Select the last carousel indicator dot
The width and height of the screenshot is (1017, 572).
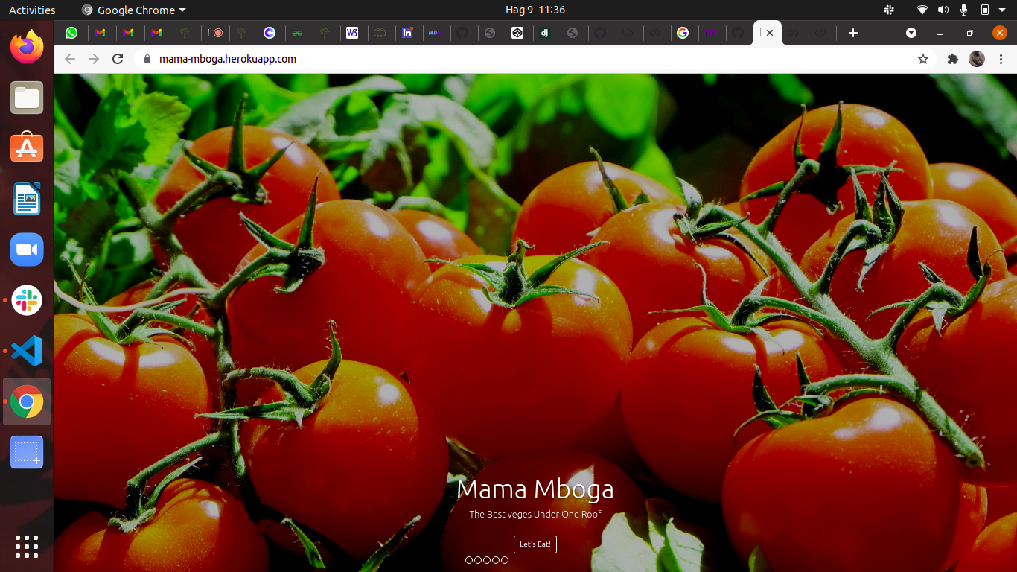[x=505, y=559]
